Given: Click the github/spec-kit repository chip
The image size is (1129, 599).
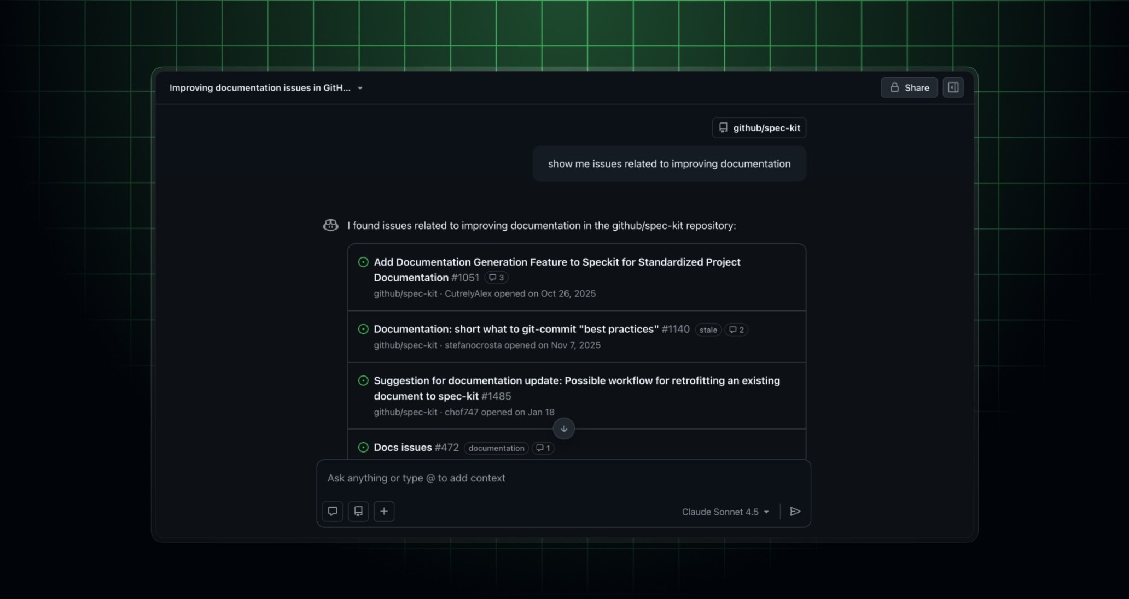Looking at the screenshot, I should (759, 127).
